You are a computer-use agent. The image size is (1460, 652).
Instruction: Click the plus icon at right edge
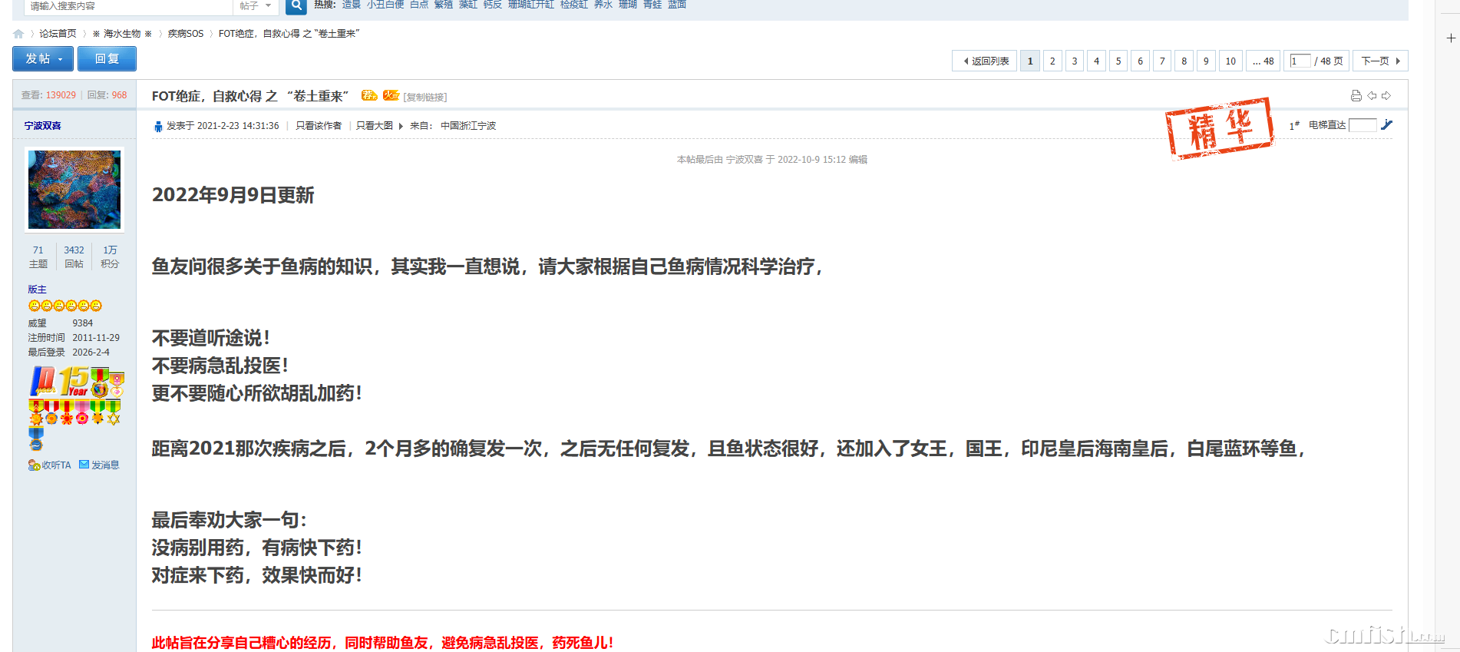(1451, 38)
